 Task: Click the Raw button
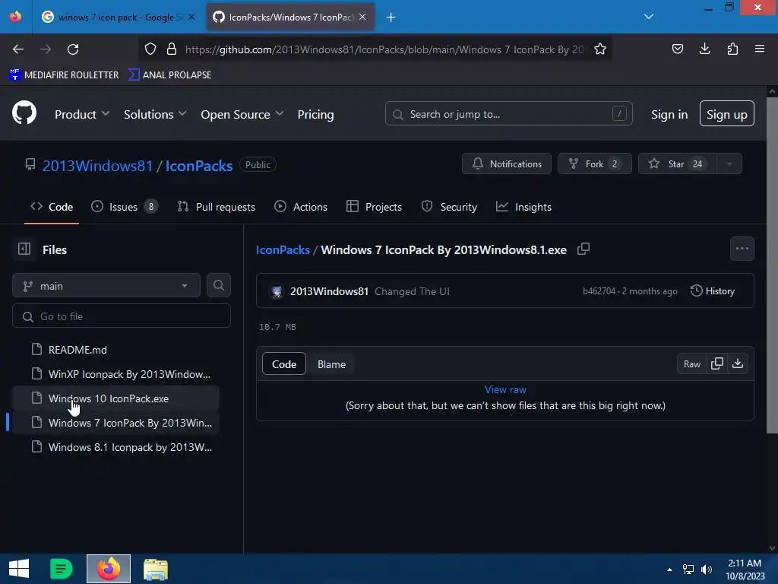(x=692, y=364)
